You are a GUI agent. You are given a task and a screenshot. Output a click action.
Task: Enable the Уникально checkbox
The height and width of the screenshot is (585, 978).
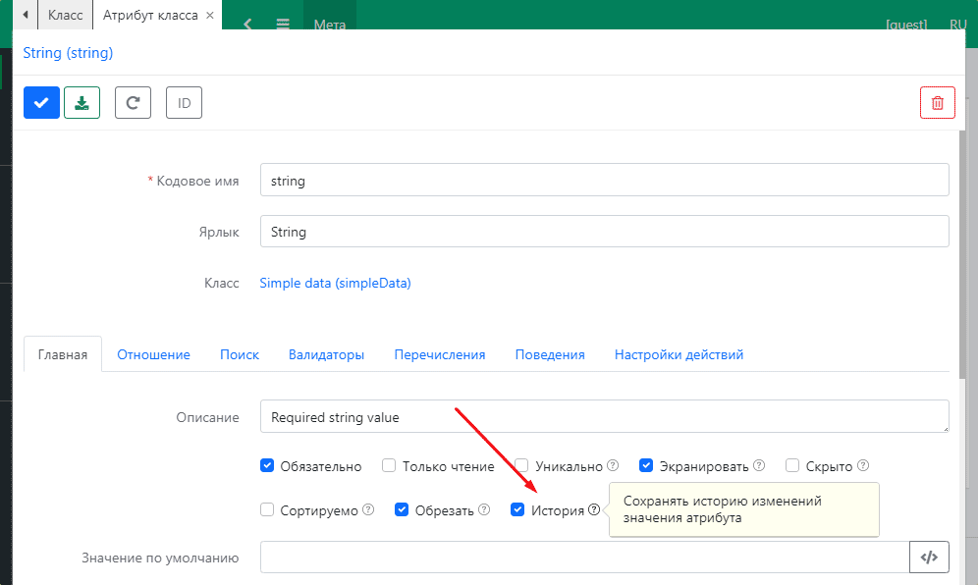(521, 465)
